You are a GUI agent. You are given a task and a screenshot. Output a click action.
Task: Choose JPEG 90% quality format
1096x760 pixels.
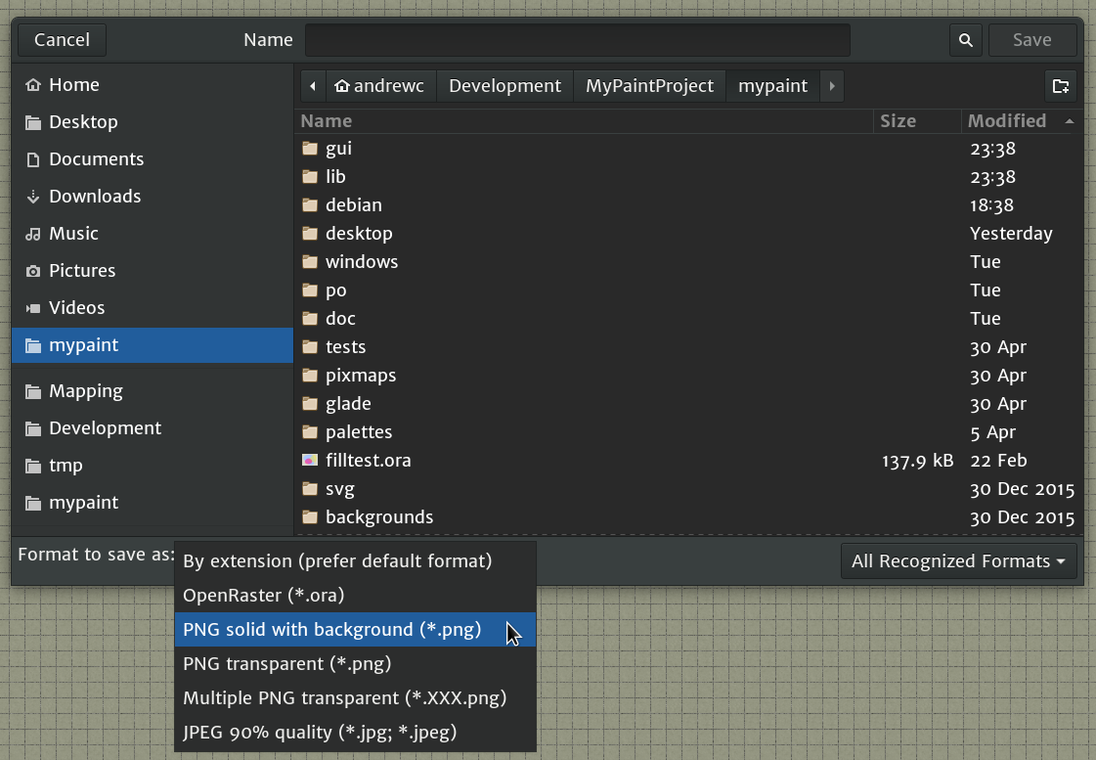pyautogui.click(x=355, y=732)
